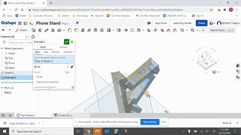241x135 pixels.
Task: Select the Draft tool in toolbar
Action: point(82,30)
